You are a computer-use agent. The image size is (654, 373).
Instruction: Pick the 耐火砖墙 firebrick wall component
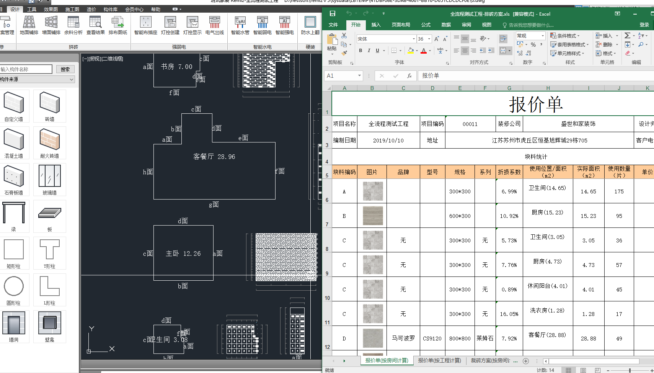(50, 143)
